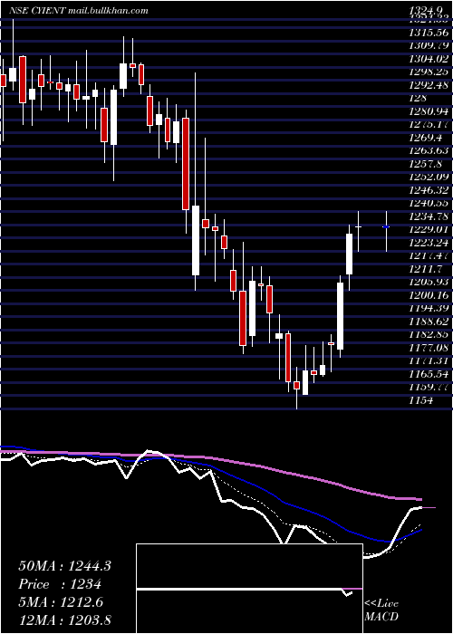
Task: Click the 1263.63 price axis label
Action: [x=429, y=151]
